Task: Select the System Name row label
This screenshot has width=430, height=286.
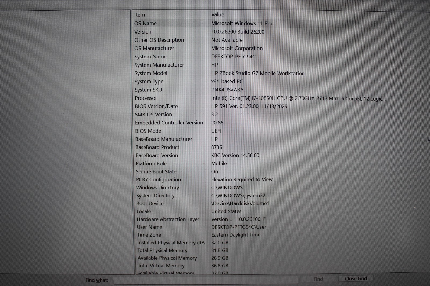Action: coord(150,57)
